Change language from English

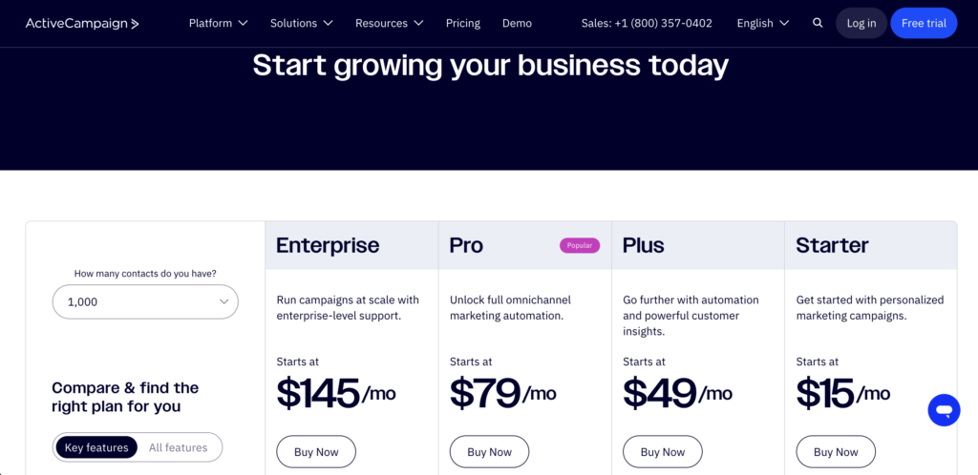click(763, 23)
